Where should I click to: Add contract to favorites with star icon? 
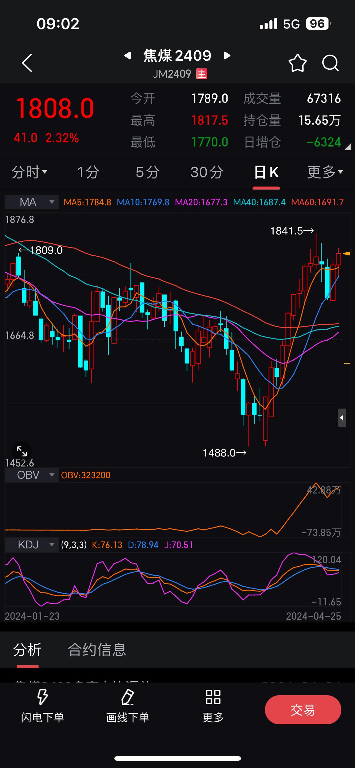point(297,63)
